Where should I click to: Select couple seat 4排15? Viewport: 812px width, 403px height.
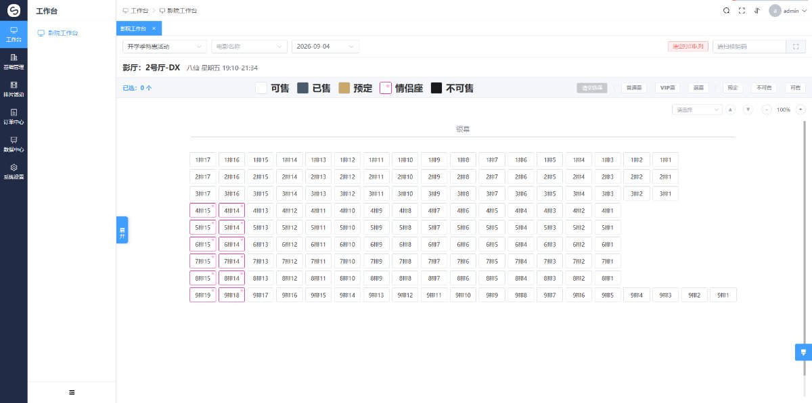pyautogui.click(x=203, y=211)
